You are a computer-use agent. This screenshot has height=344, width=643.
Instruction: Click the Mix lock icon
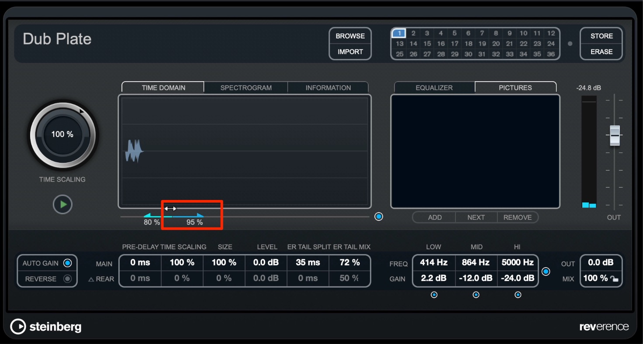(x=615, y=279)
